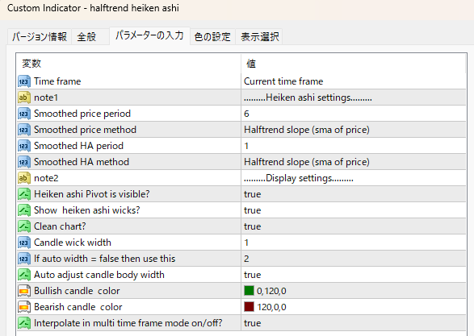Toggle Show heiken ashi wicks true value

[x=353, y=210]
